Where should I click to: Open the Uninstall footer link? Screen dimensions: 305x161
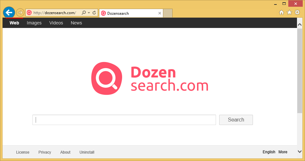tap(87, 152)
